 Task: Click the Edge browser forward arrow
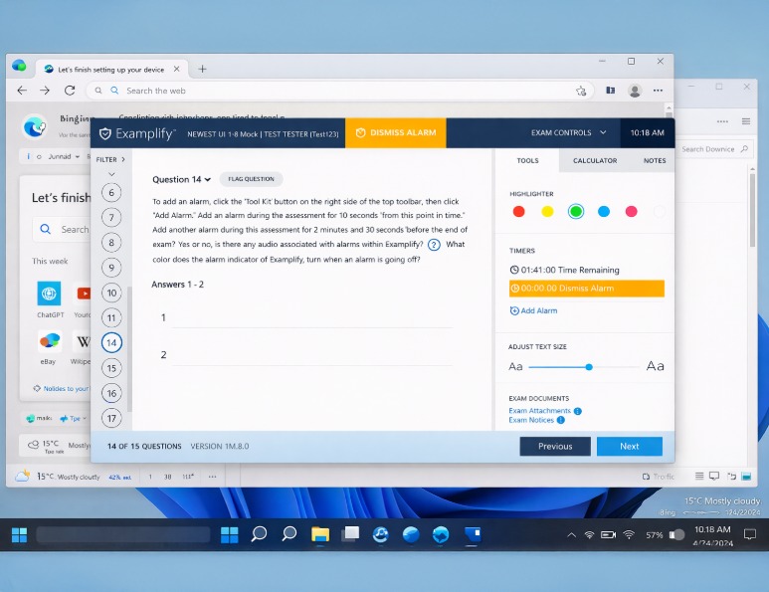(45, 91)
